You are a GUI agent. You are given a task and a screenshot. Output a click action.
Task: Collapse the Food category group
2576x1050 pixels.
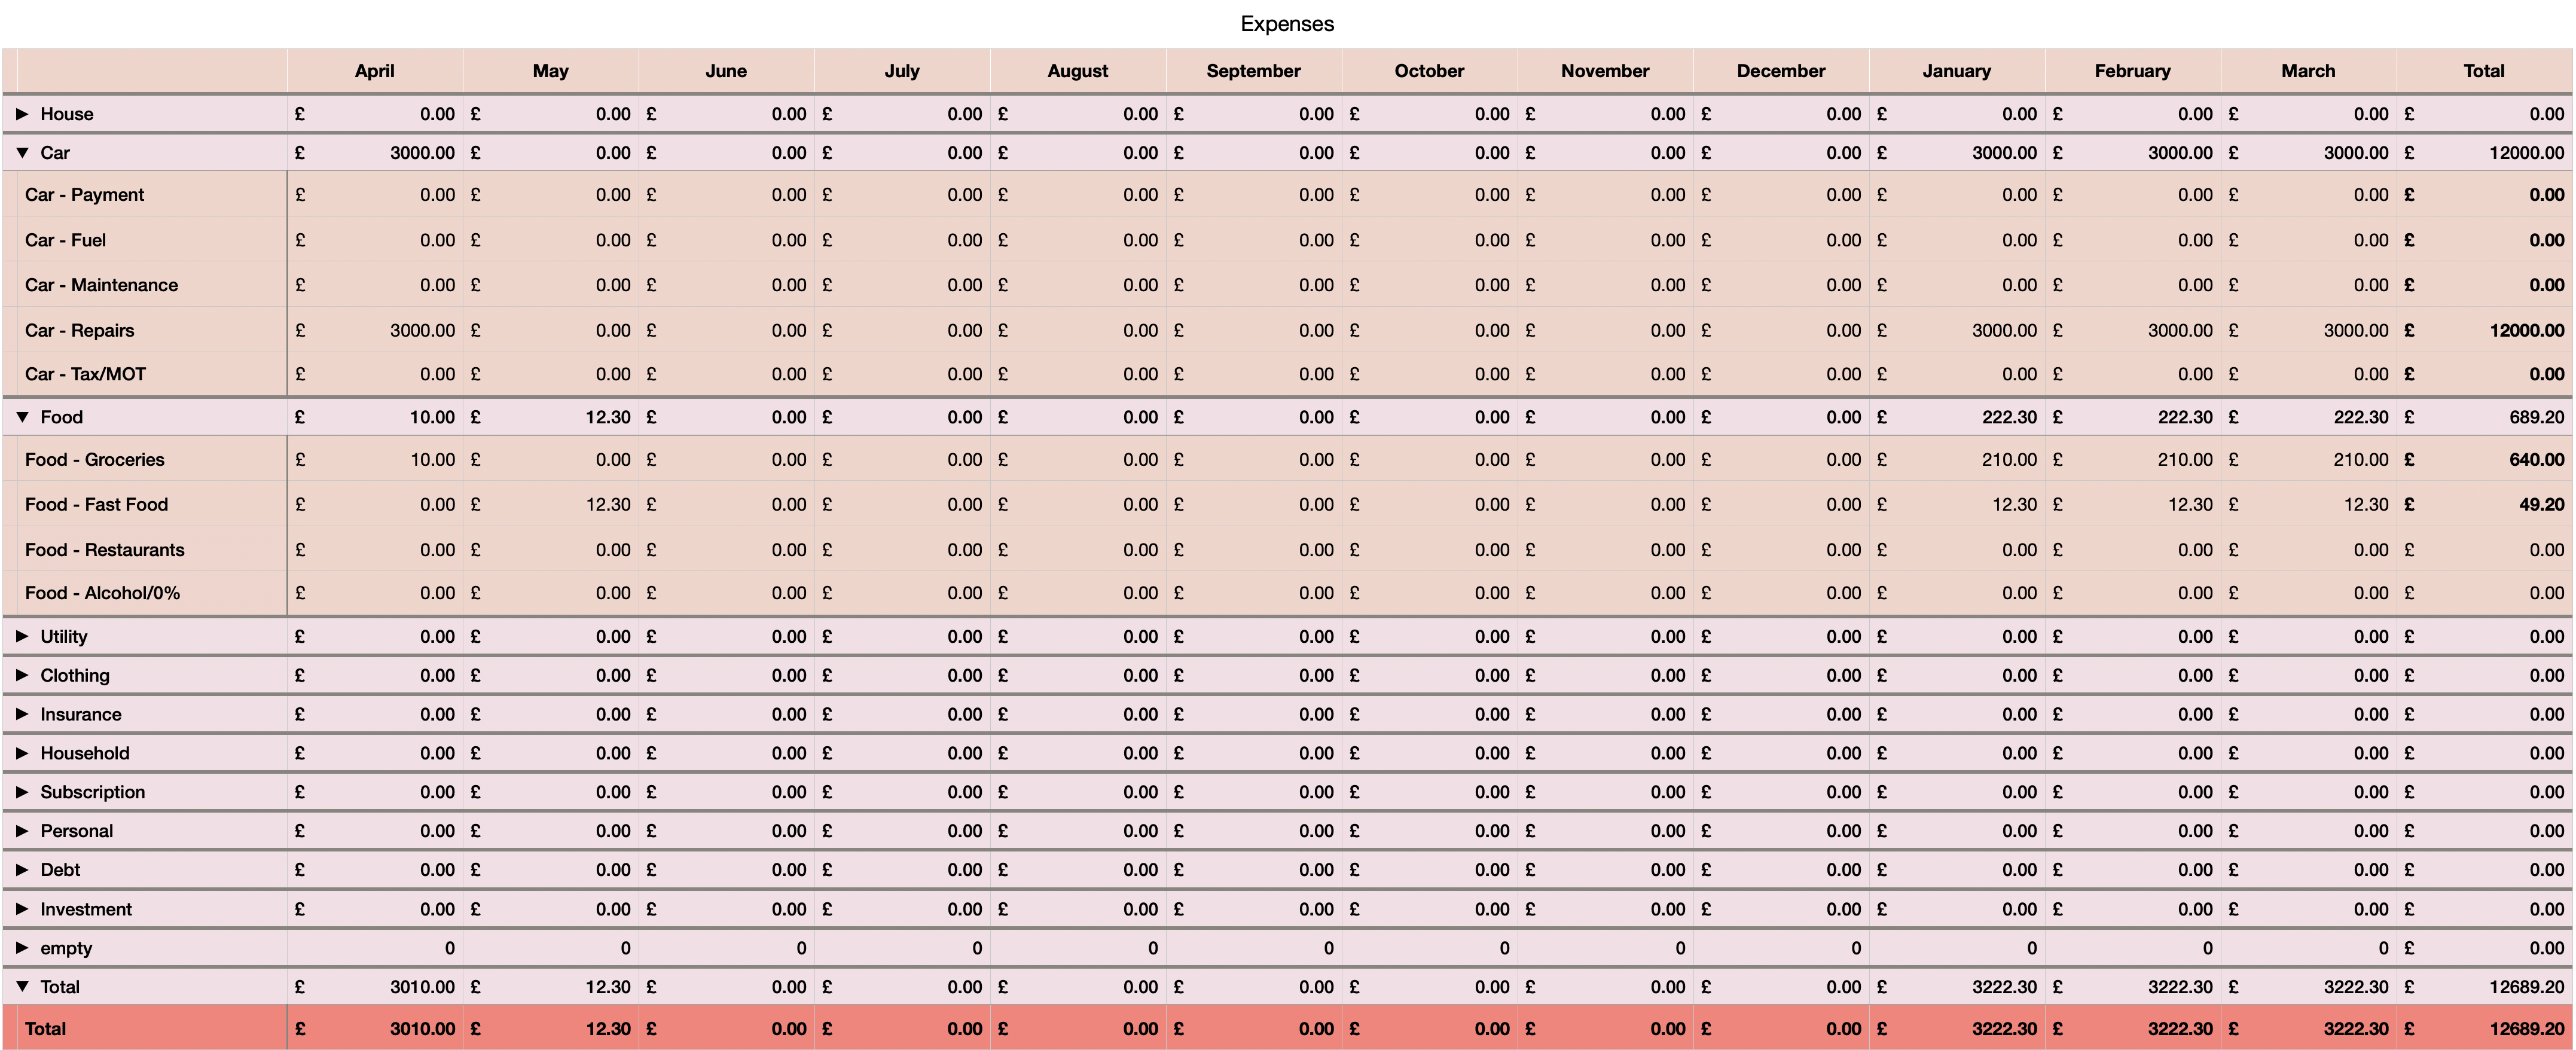click(22, 417)
